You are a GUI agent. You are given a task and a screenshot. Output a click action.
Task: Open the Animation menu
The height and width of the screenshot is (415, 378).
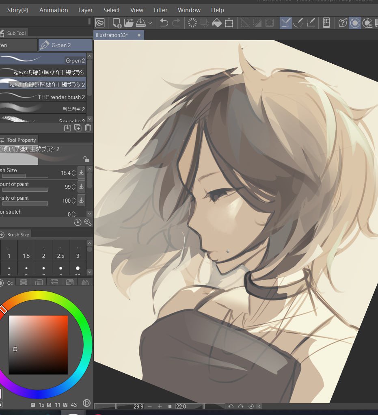click(54, 10)
